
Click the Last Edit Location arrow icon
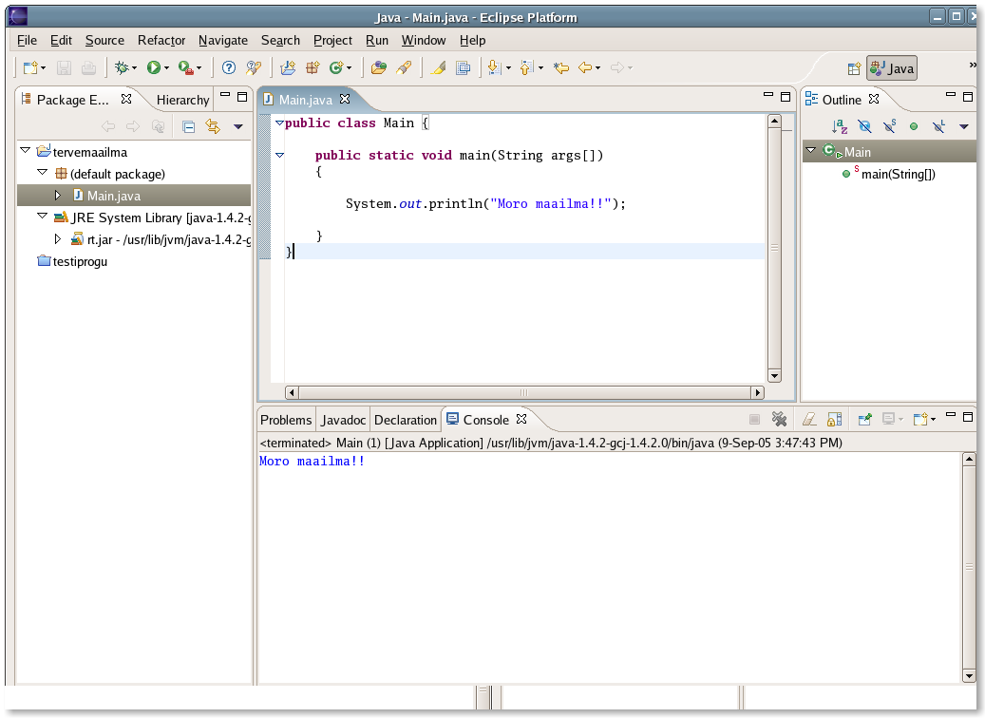coord(561,67)
